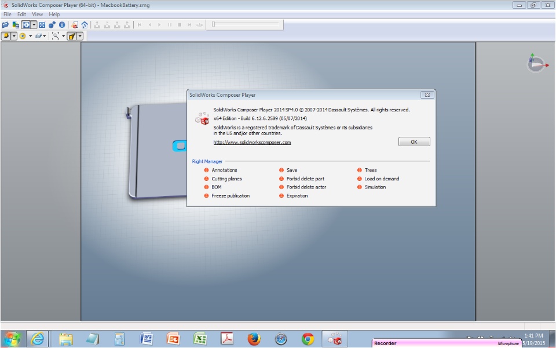Click the Stop animation button
This screenshot has width=556, height=348.
[180, 25]
